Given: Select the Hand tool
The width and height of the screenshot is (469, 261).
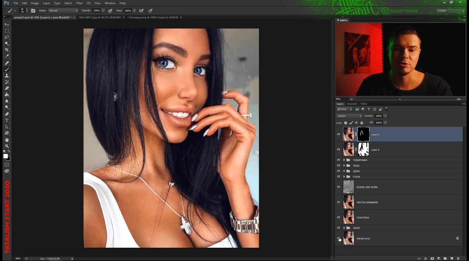Looking at the screenshot, I should pos(7,140).
